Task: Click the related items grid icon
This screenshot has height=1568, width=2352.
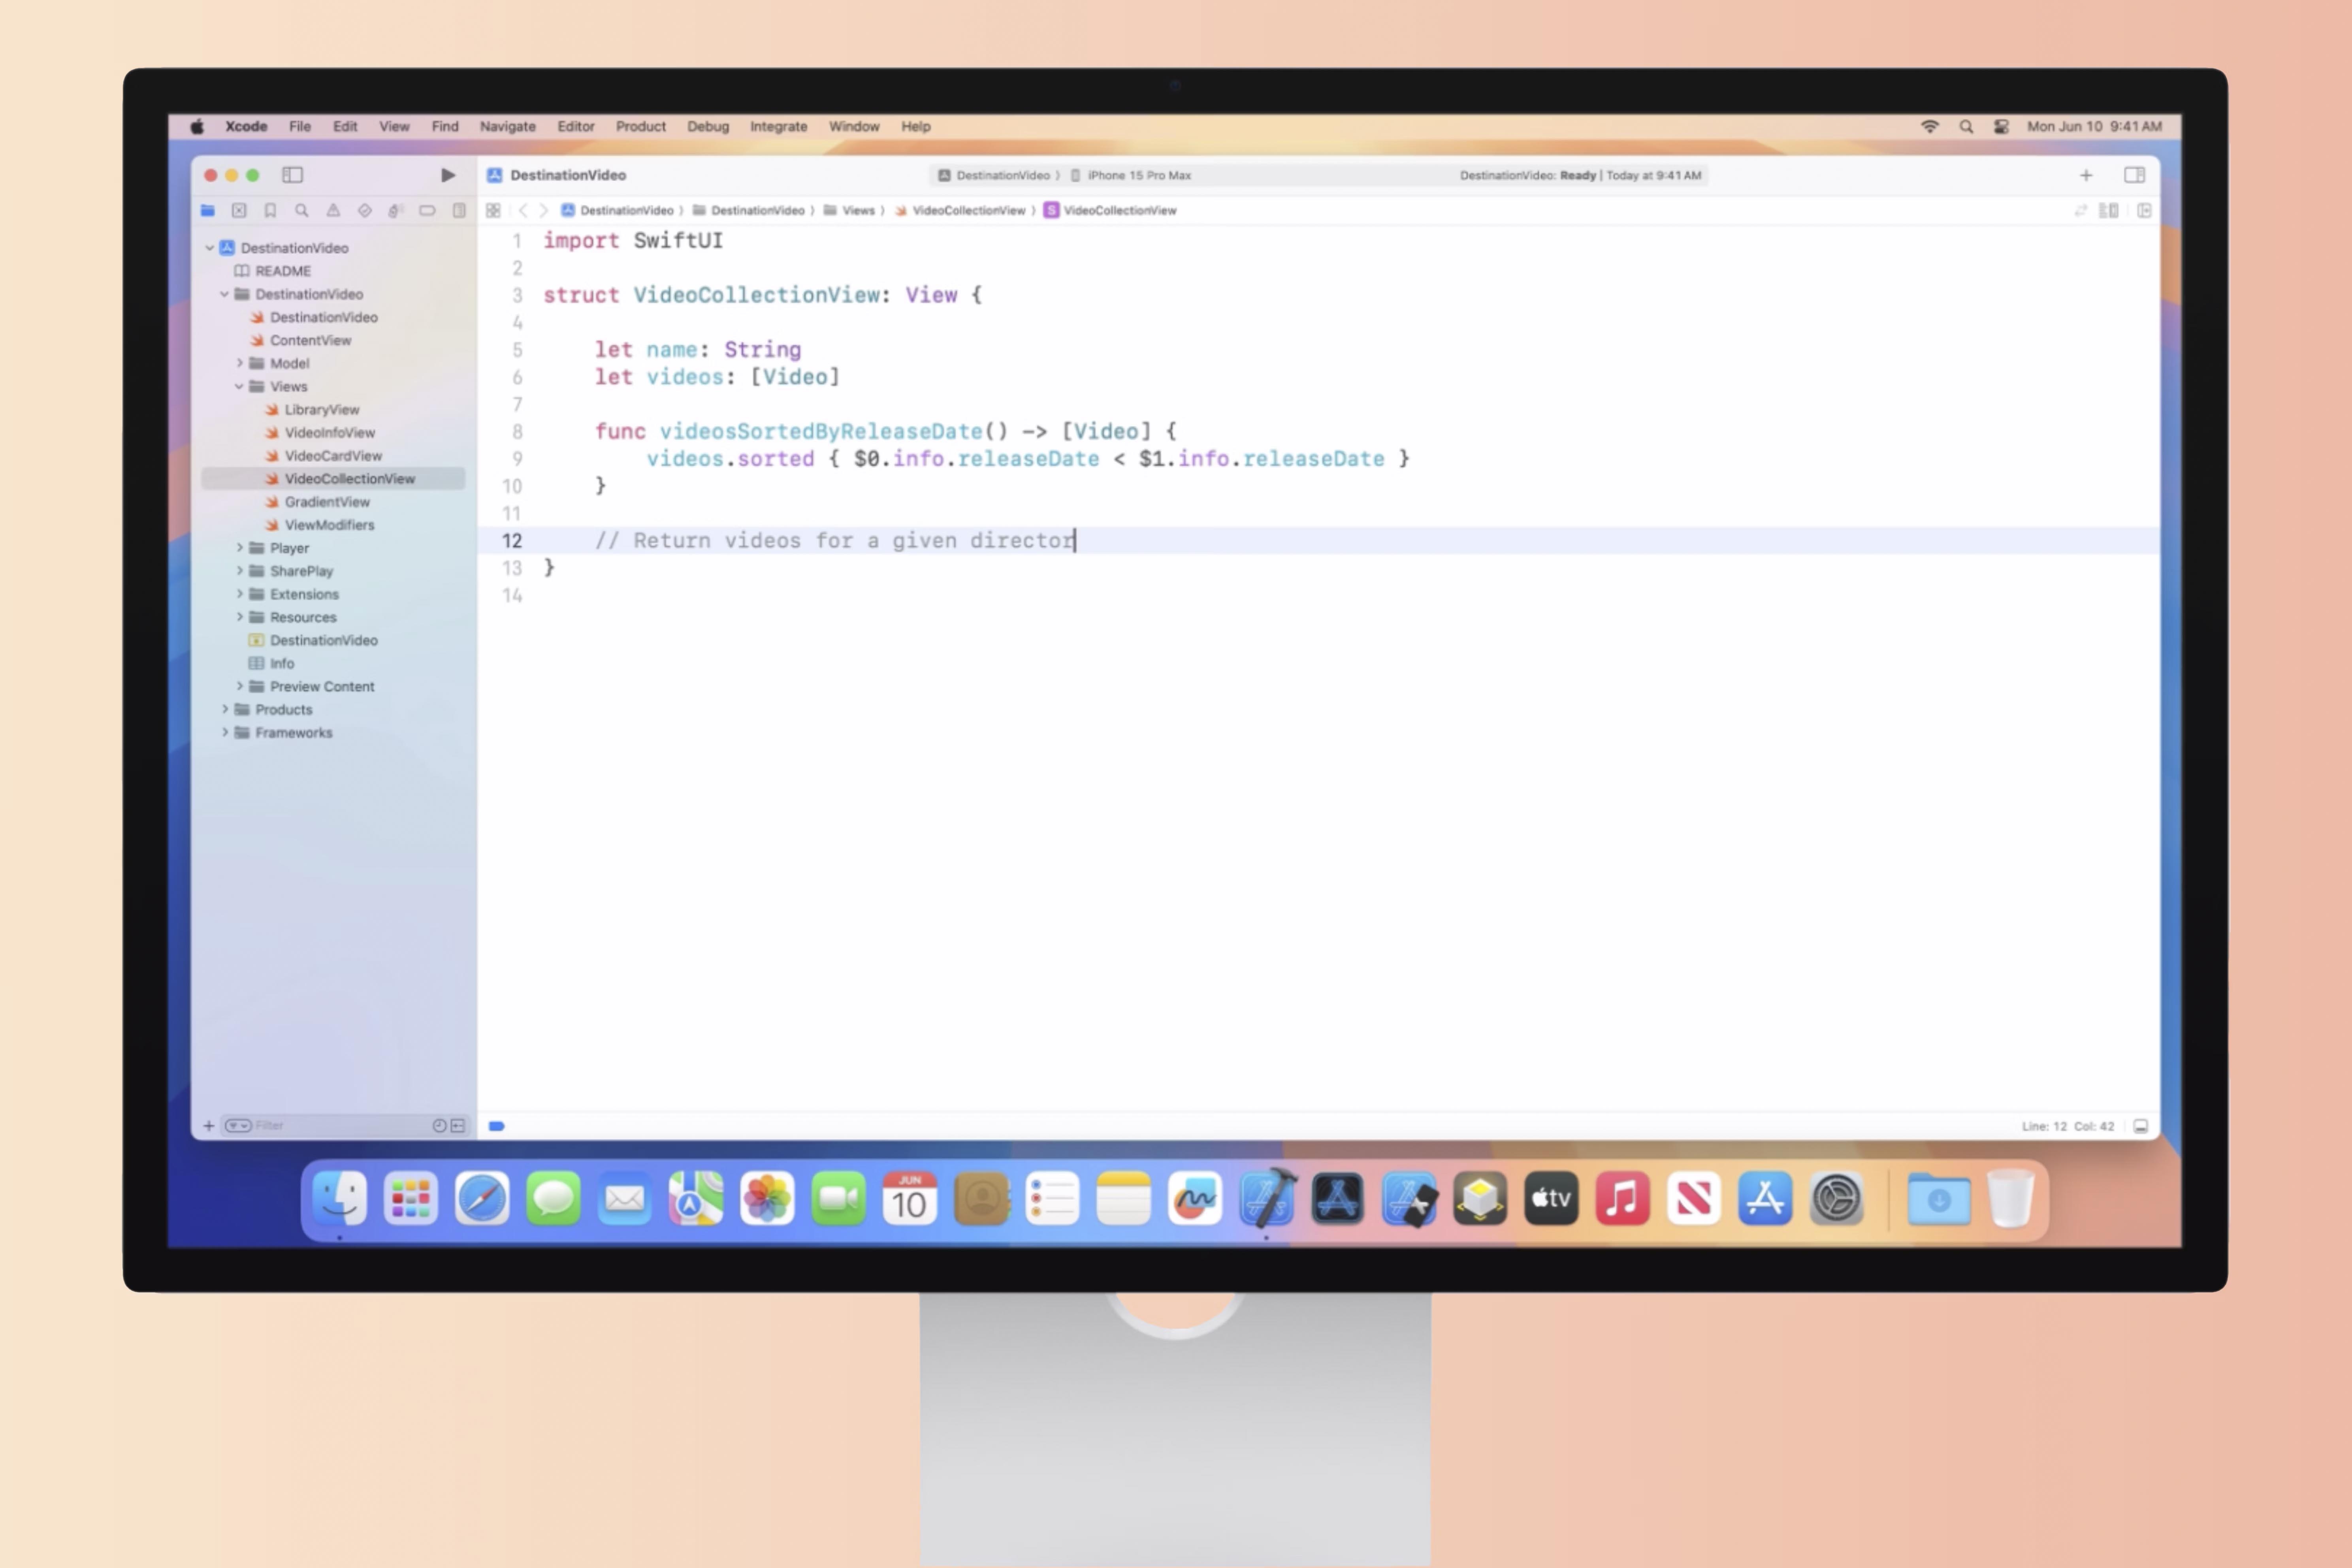Action: click(x=493, y=210)
